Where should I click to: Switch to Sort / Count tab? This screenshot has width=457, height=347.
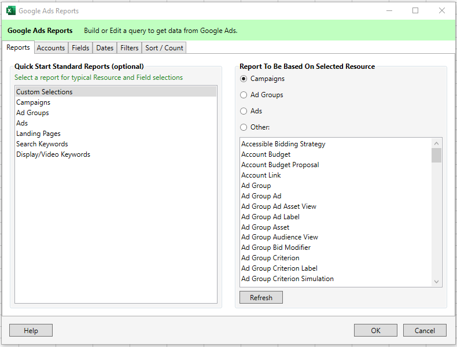(164, 48)
